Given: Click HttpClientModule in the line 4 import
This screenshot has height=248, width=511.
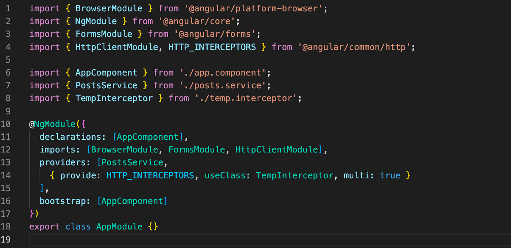Looking at the screenshot, I should point(116,47).
